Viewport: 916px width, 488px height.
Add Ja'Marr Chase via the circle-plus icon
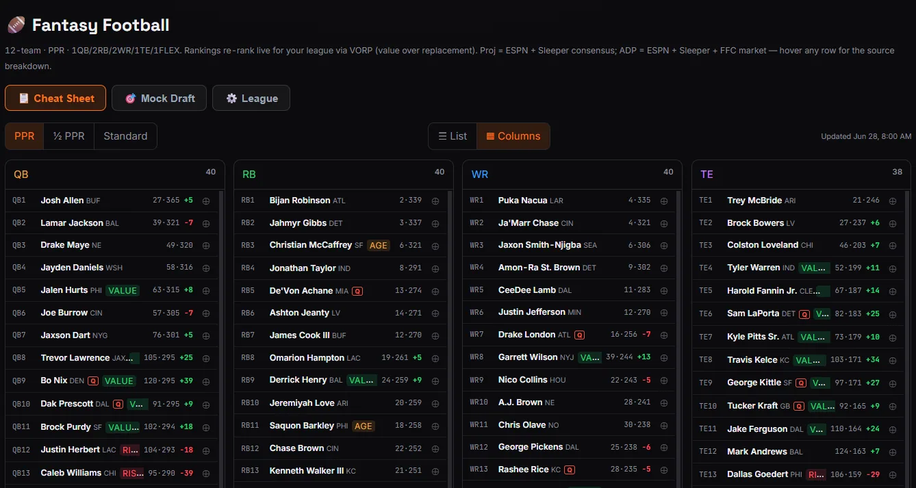664,223
